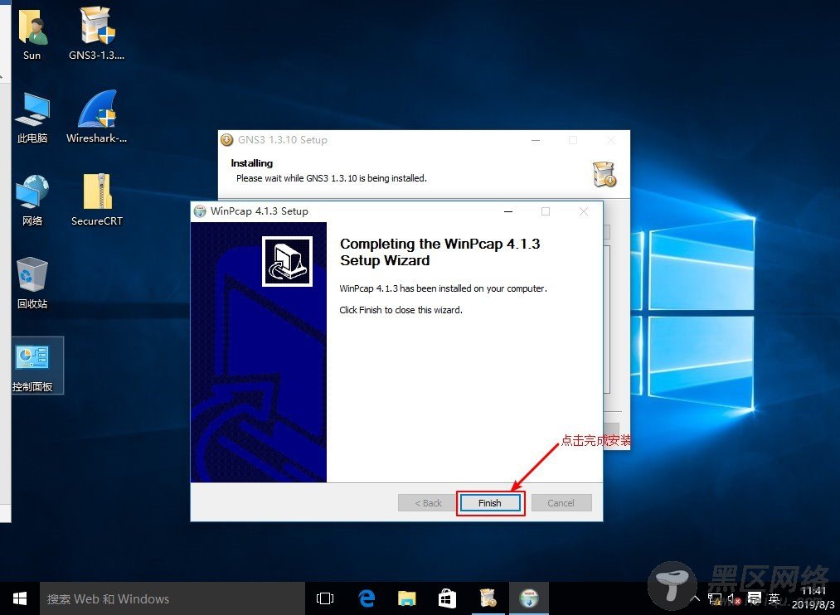
Task: Open the clock and calendar at 11:41
Action: tap(813, 598)
